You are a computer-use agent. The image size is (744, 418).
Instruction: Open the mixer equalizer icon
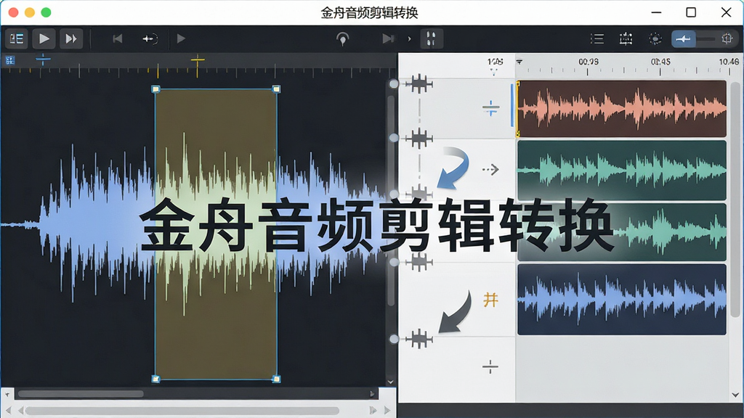[x=626, y=39]
